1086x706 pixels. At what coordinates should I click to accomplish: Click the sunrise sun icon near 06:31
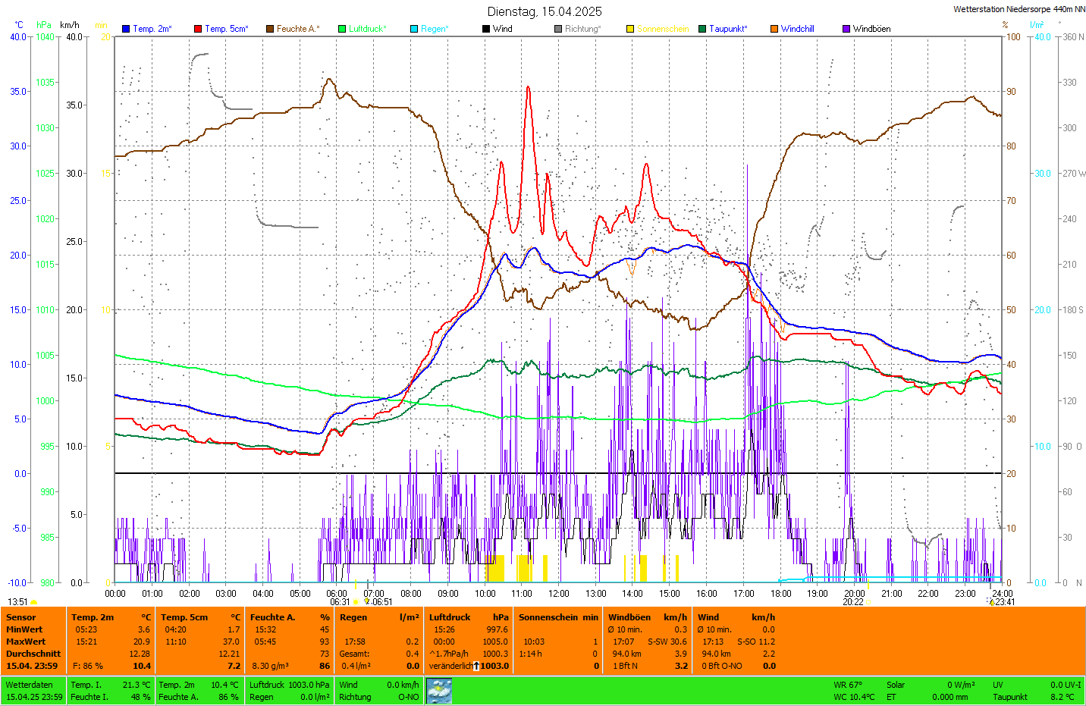pyautogui.click(x=355, y=602)
